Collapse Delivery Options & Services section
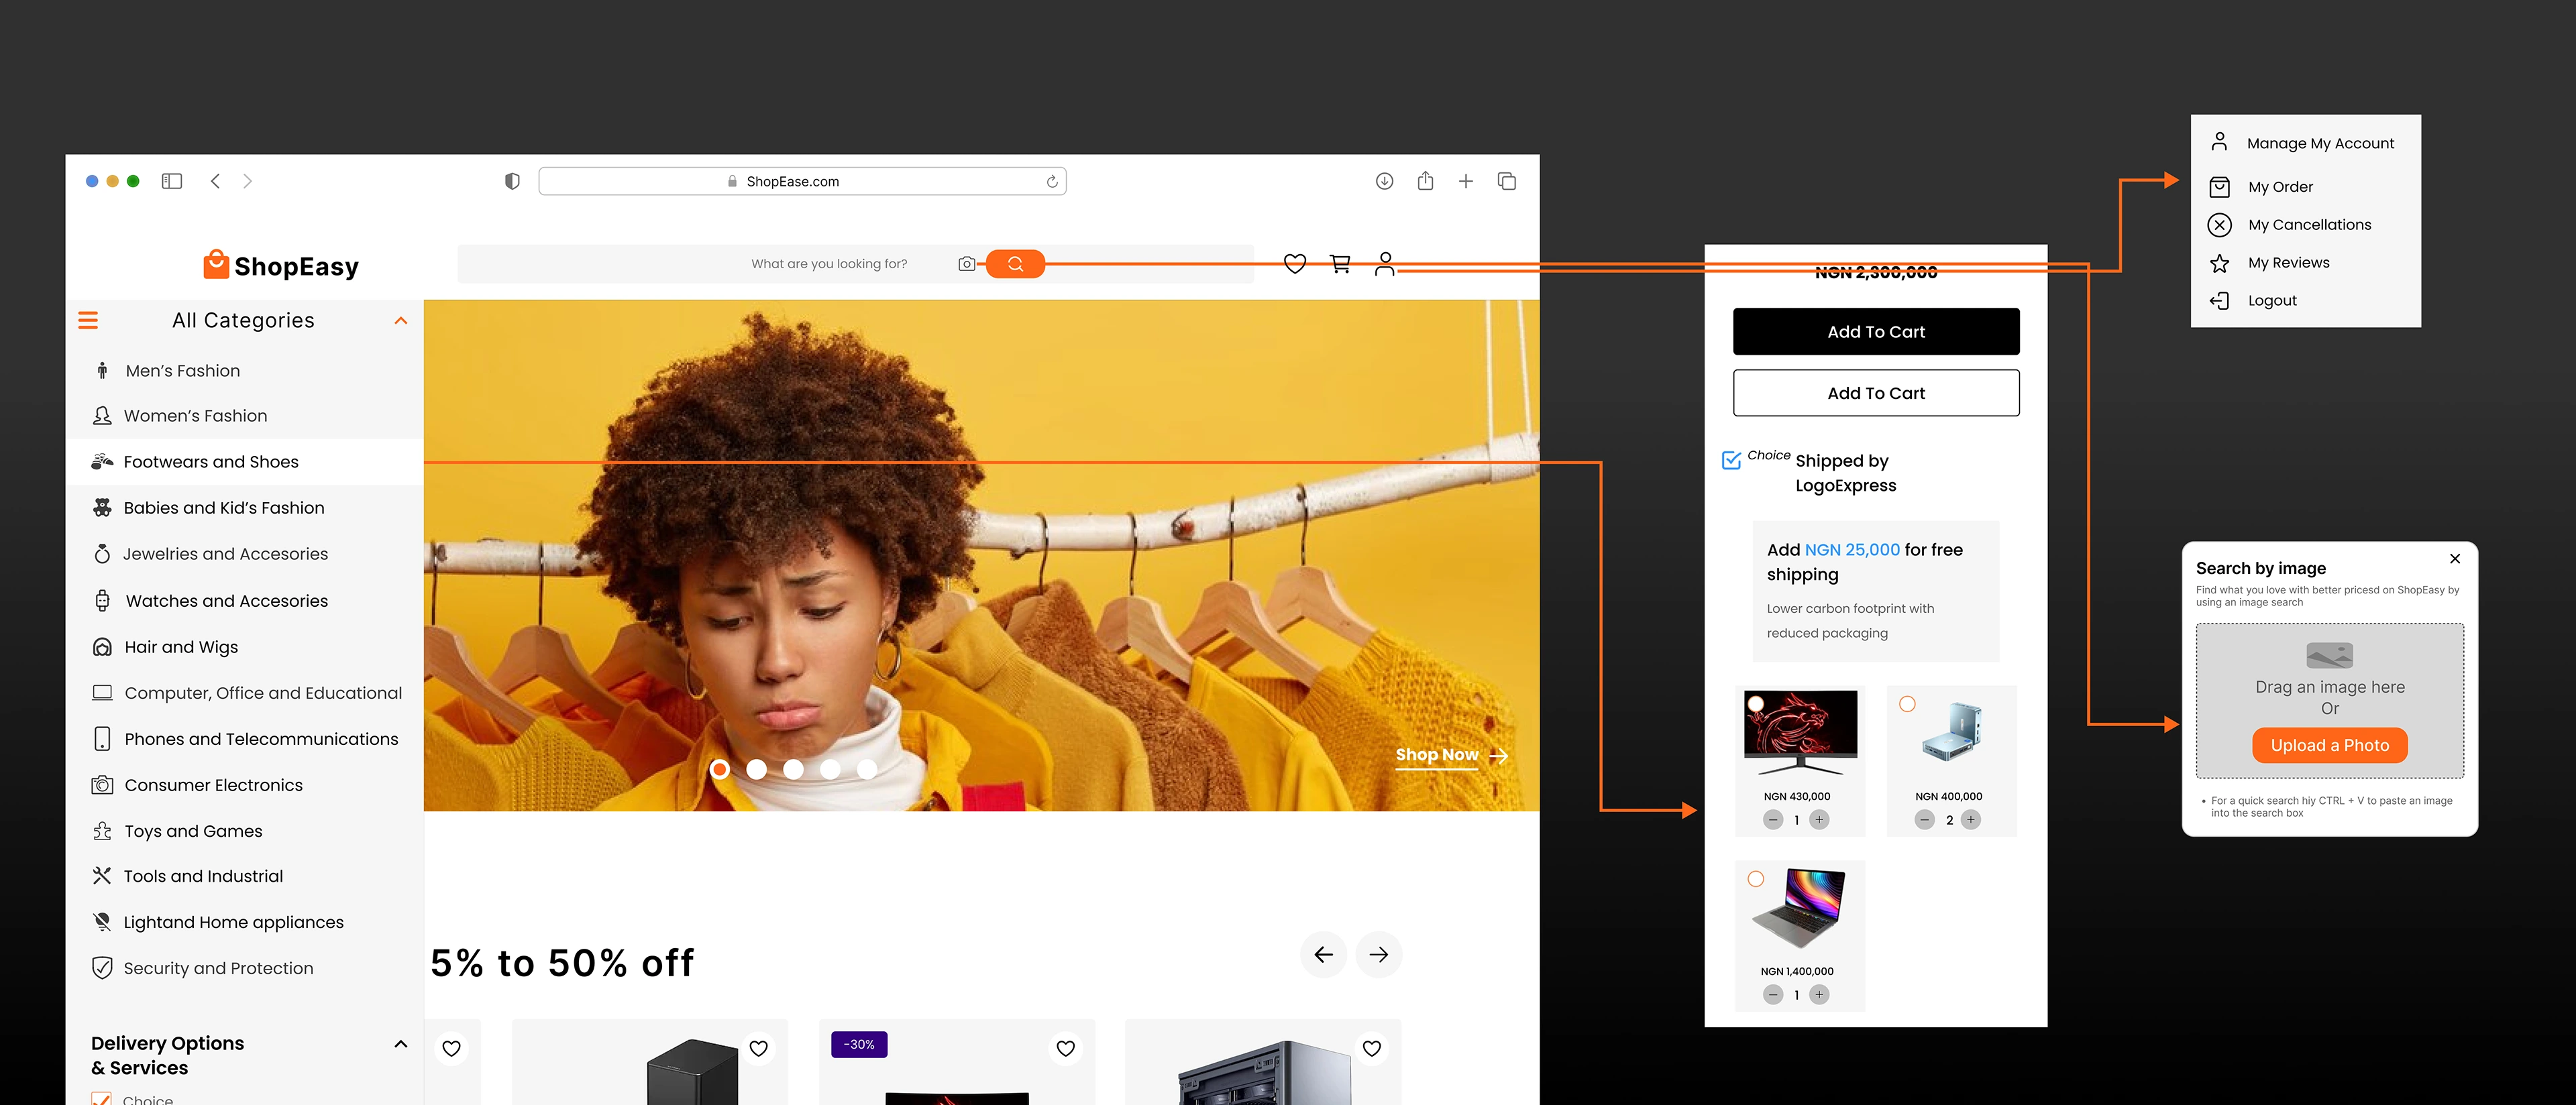 [401, 1044]
